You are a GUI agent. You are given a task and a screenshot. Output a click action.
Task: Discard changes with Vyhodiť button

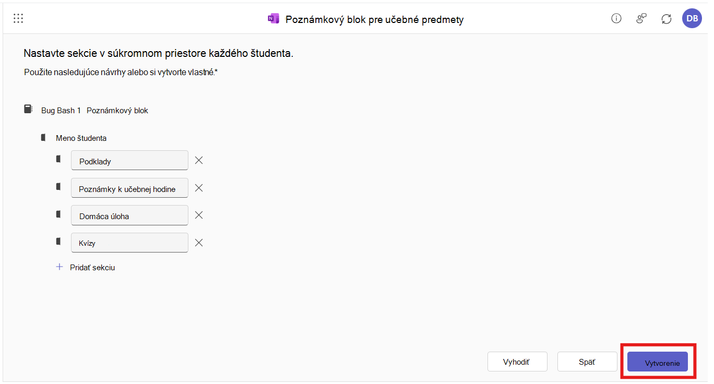click(x=517, y=362)
